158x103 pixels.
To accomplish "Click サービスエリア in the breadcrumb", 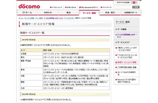I will pyautogui.click(x=69, y=18).
